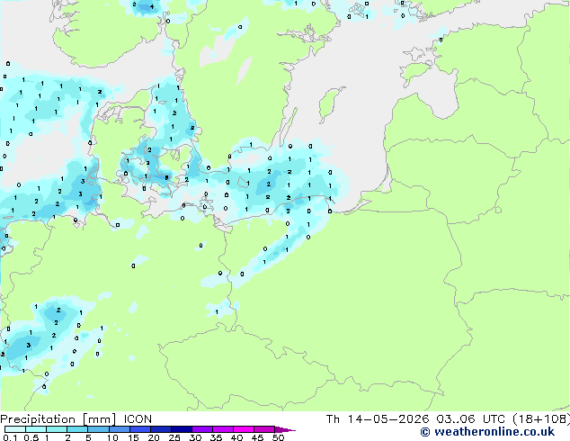The width and height of the screenshot is (570, 441).
Task: Click the "Precipitation [mm]" title text
Action: coord(58,419)
